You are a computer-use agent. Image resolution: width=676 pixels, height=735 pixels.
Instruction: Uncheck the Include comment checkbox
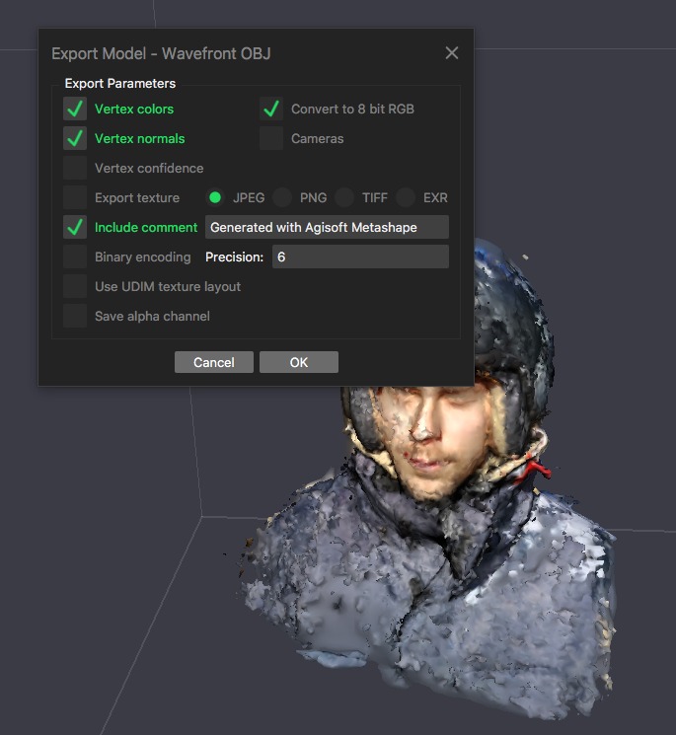pos(75,227)
